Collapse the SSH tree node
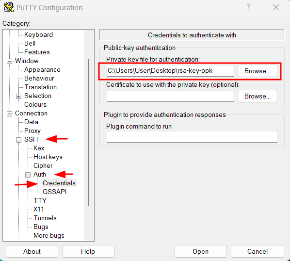 [x=18, y=140]
